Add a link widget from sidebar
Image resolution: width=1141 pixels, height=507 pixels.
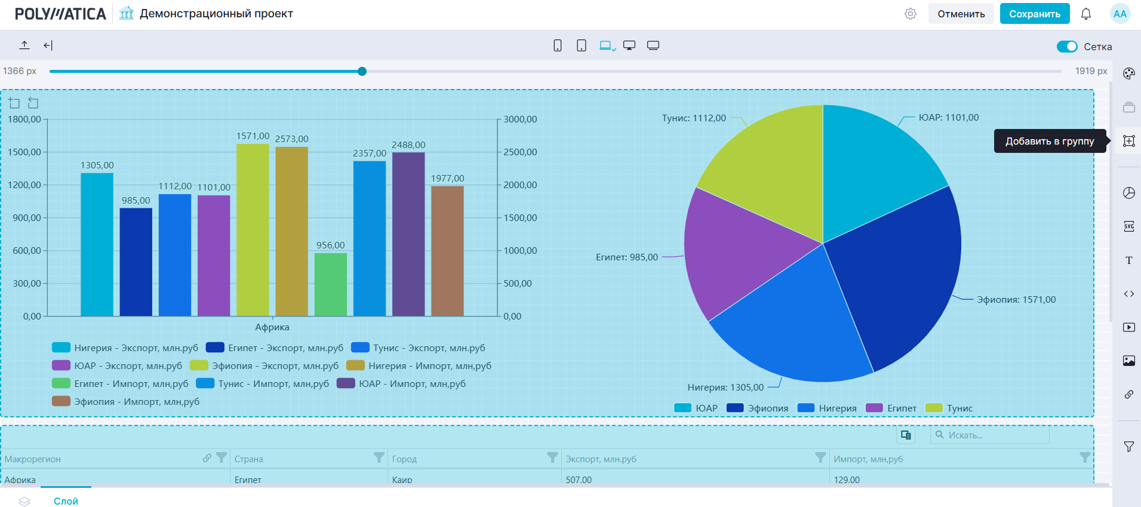[1128, 394]
